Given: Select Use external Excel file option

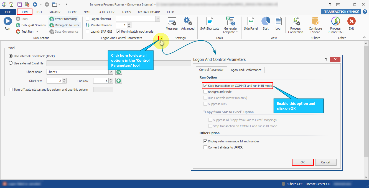Looking at the screenshot, I should click(x=10, y=63).
